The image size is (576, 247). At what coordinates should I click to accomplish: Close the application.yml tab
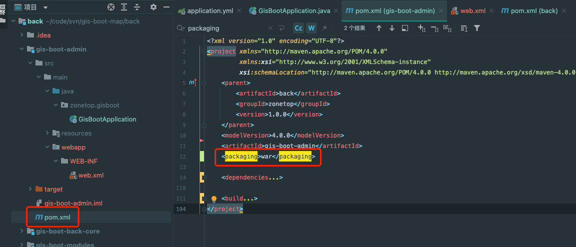coord(238,10)
